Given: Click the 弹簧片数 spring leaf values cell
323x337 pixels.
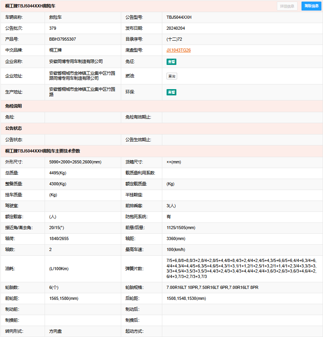Looking at the screenshot, I should pyautogui.click(x=241, y=269).
